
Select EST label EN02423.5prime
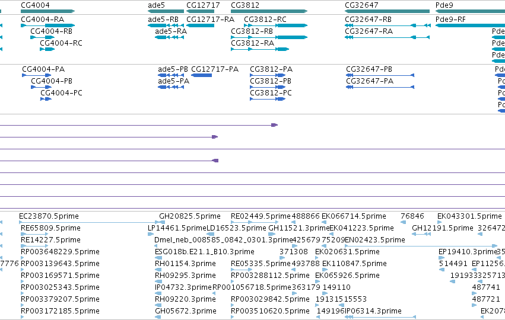pos(374,240)
